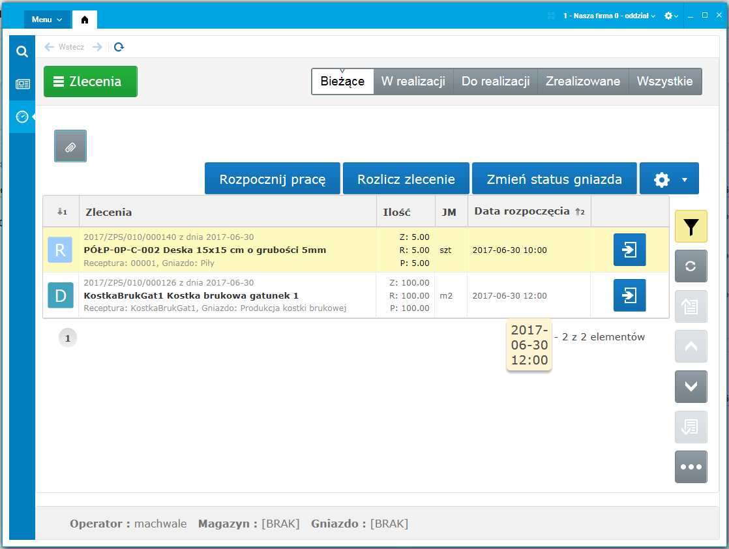Click the home tab icon

coord(85,20)
